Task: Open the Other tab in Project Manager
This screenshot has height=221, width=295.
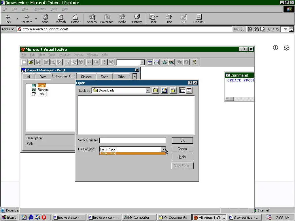Action: pos(122,77)
